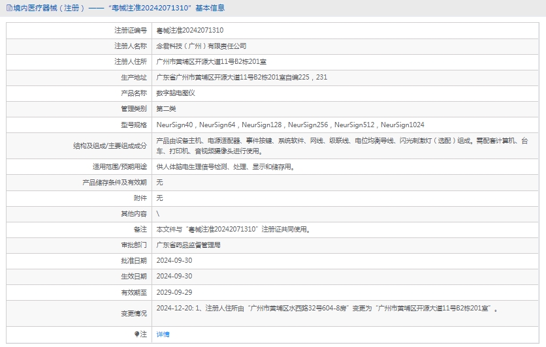Click the 适用范围 intended use description
The height and width of the screenshot is (347, 546).
(225, 167)
